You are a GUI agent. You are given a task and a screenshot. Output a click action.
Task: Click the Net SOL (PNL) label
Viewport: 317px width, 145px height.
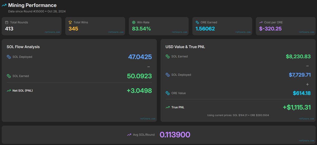23,91
